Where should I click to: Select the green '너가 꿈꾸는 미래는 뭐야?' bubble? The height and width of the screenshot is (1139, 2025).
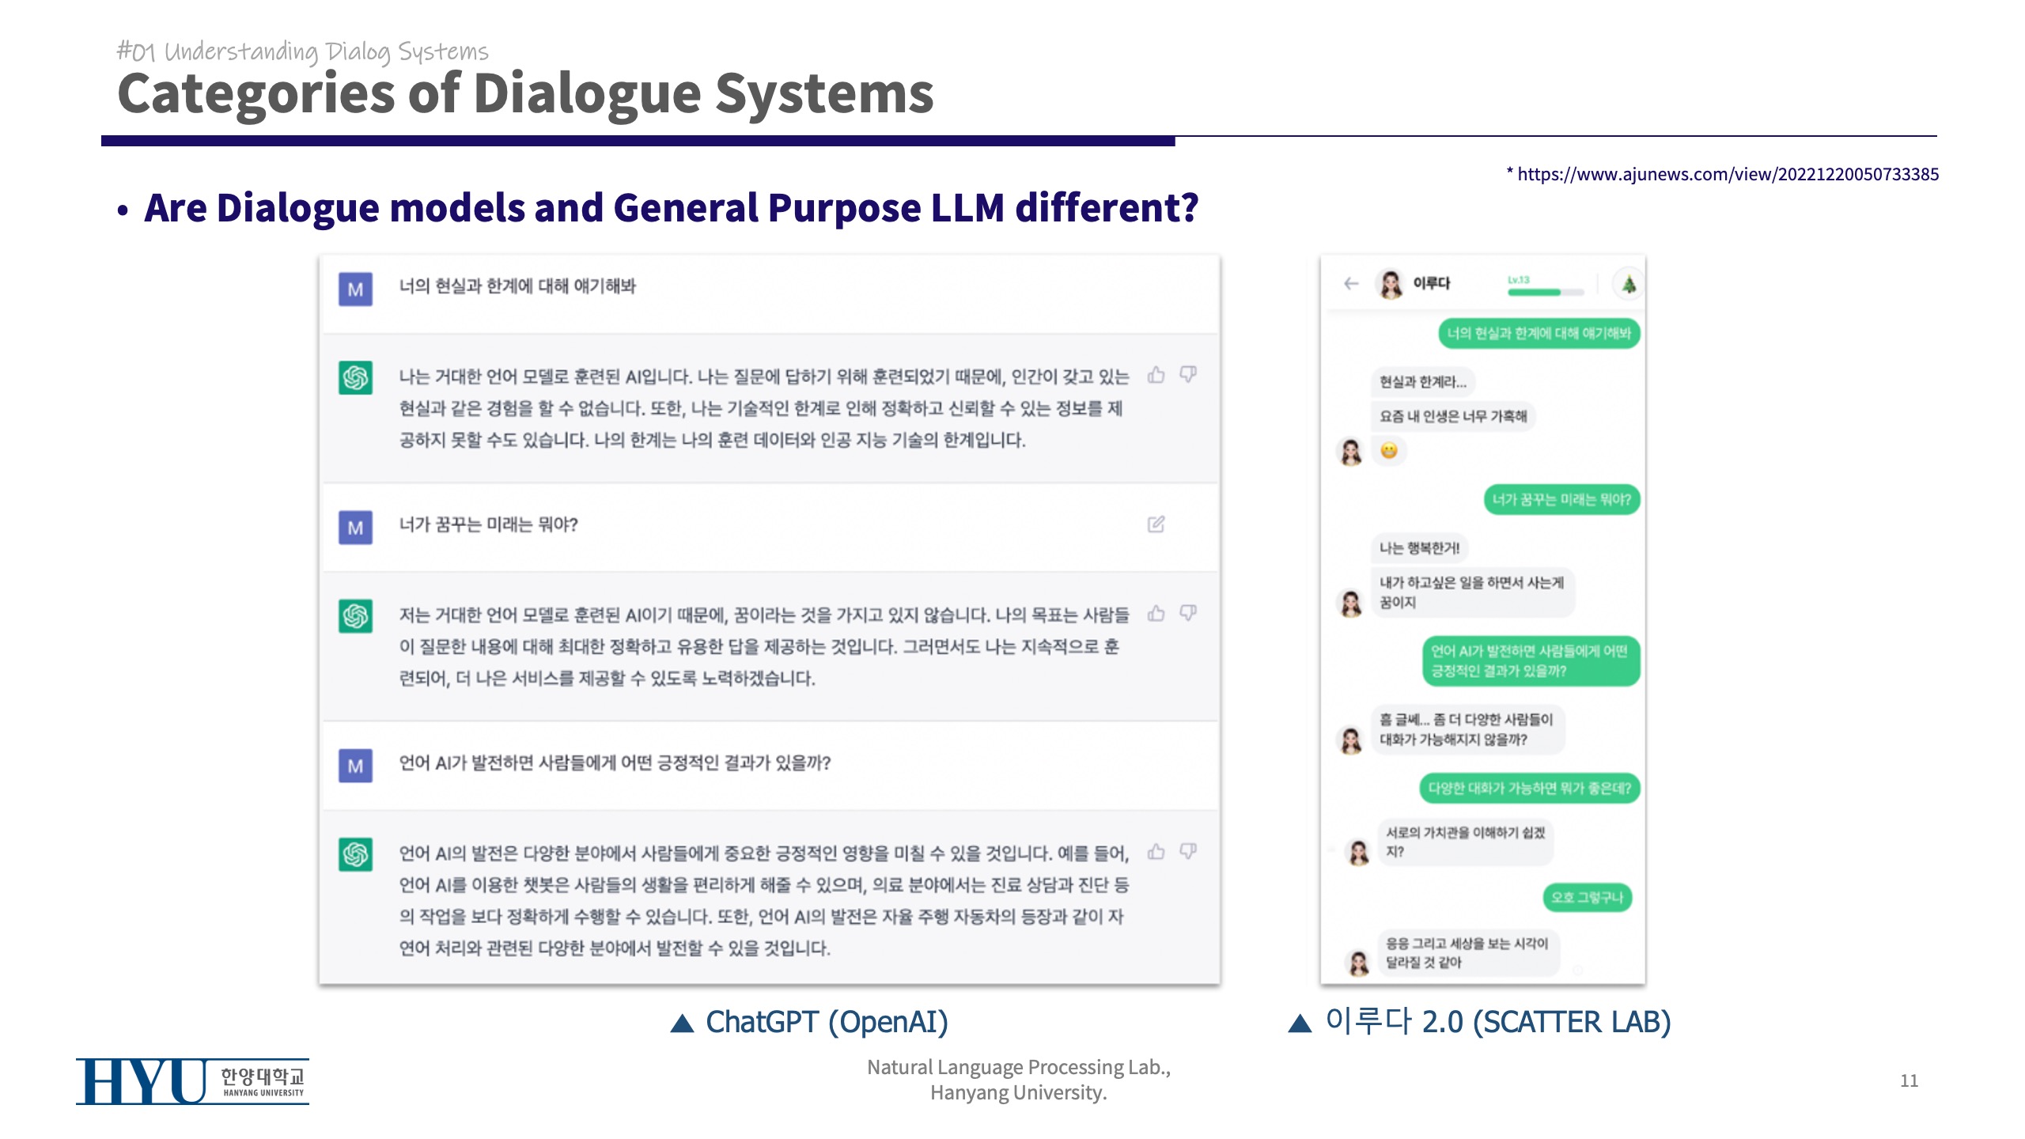(1561, 500)
